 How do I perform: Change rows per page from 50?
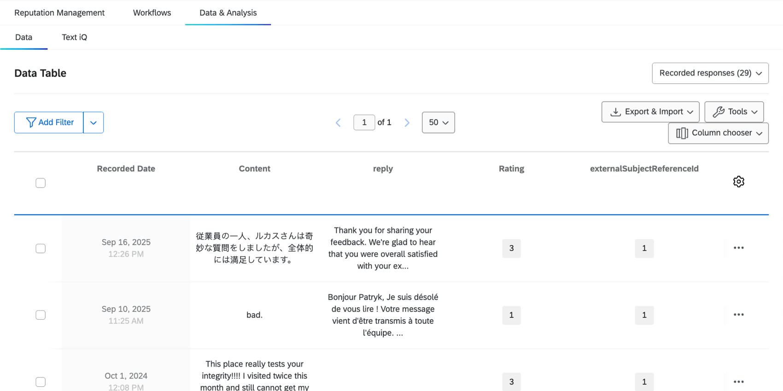coord(438,122)
